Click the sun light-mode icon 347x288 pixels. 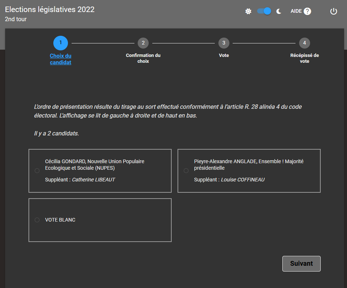(248, 11)
